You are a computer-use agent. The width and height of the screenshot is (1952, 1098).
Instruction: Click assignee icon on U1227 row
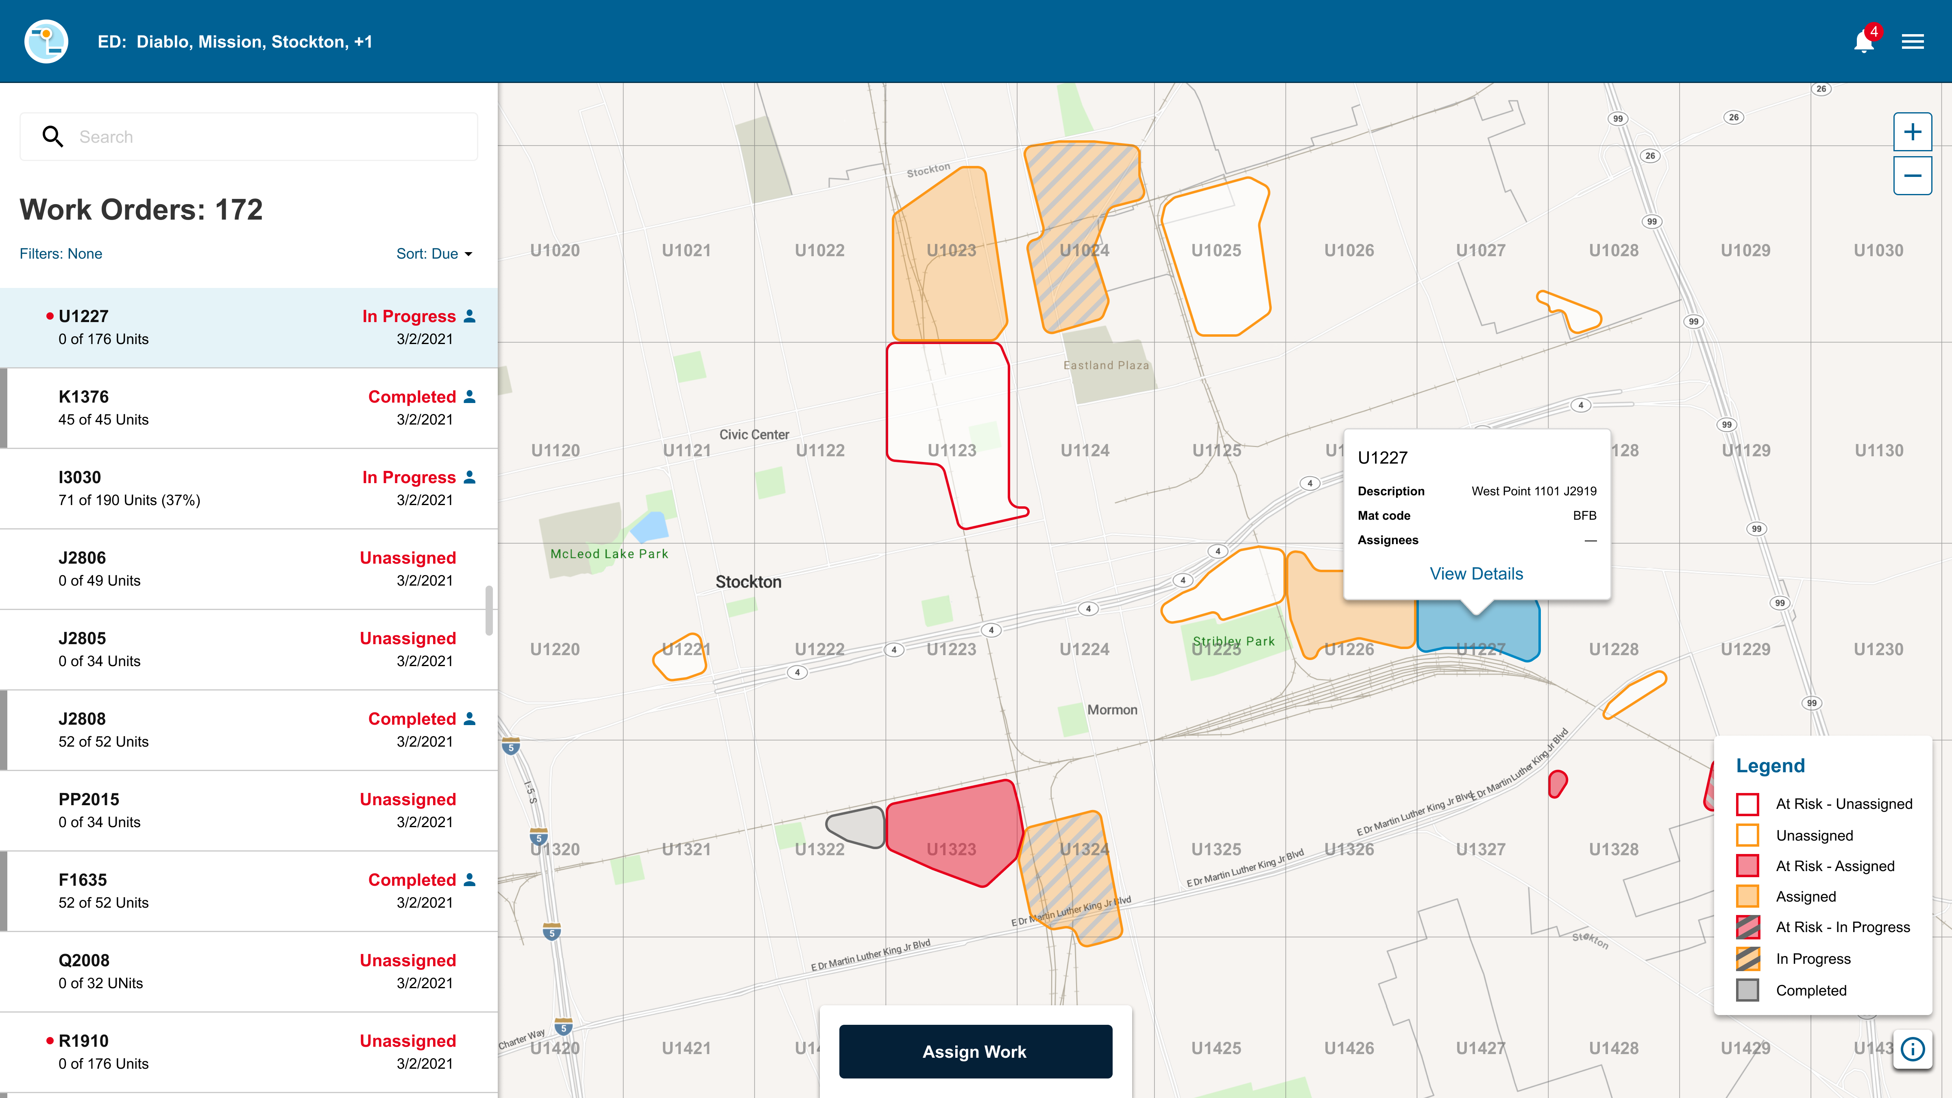pyautogui.click(x=470, y=316)
